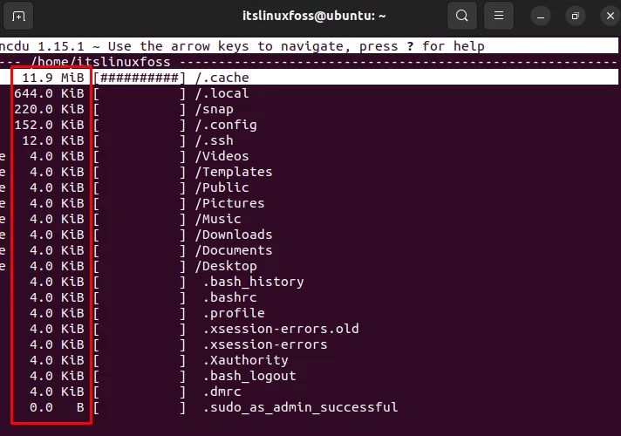Select the /.ssh directory

(214, 140)
